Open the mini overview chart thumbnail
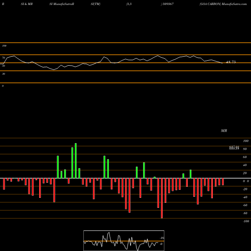Screen dimensions: 251x251 coord(124,240)
